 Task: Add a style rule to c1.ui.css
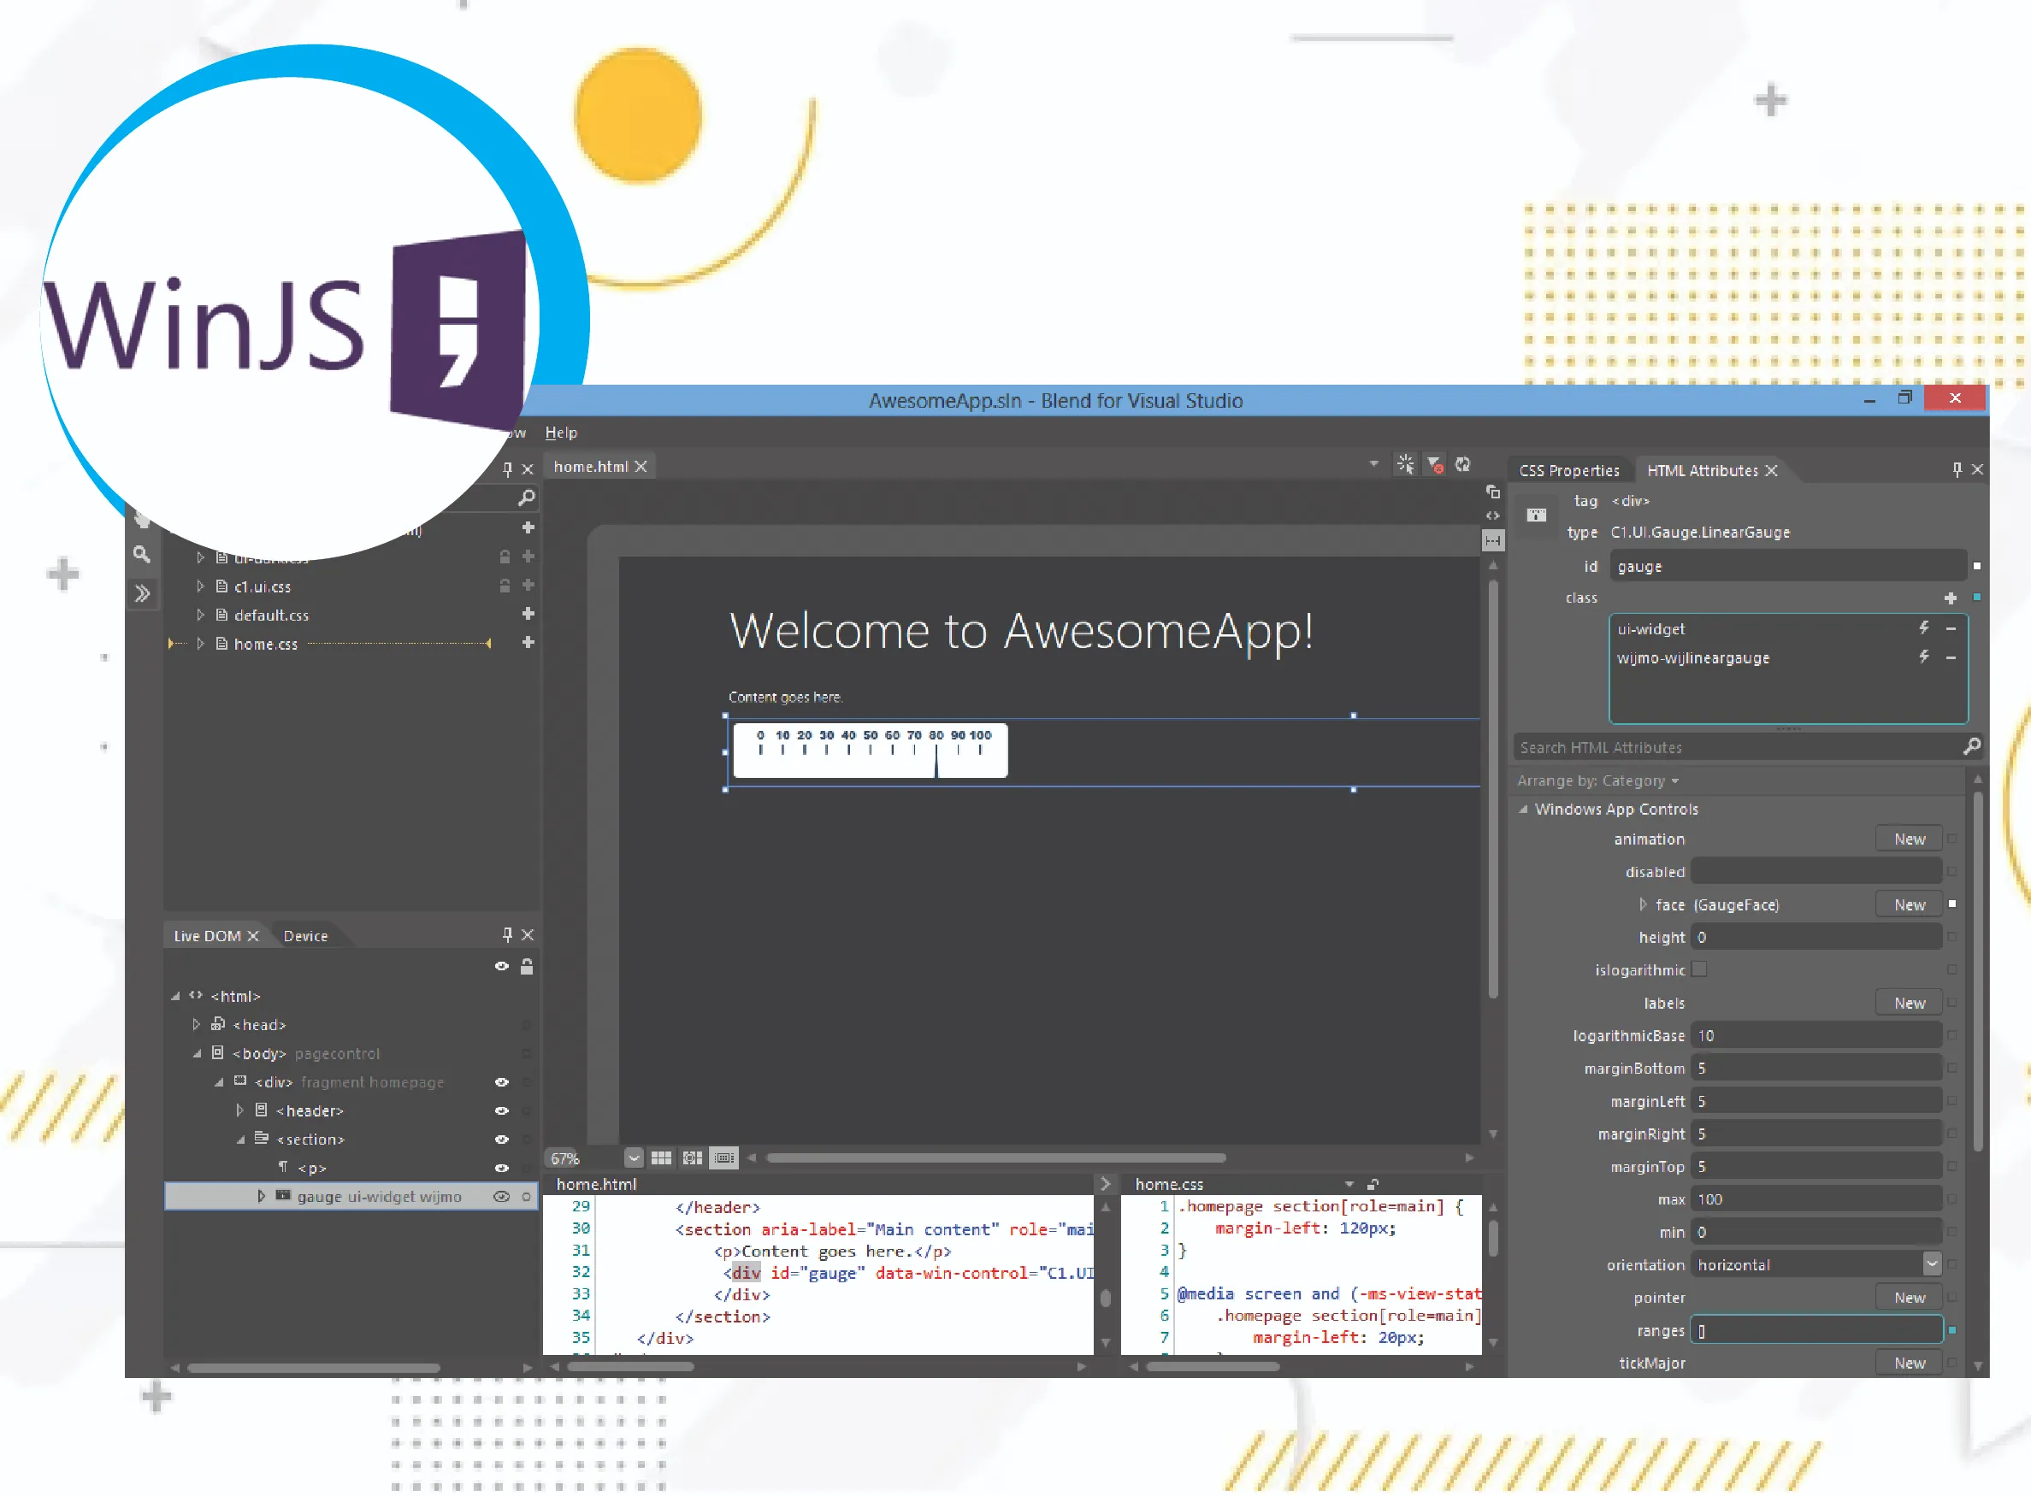point(528,585)
